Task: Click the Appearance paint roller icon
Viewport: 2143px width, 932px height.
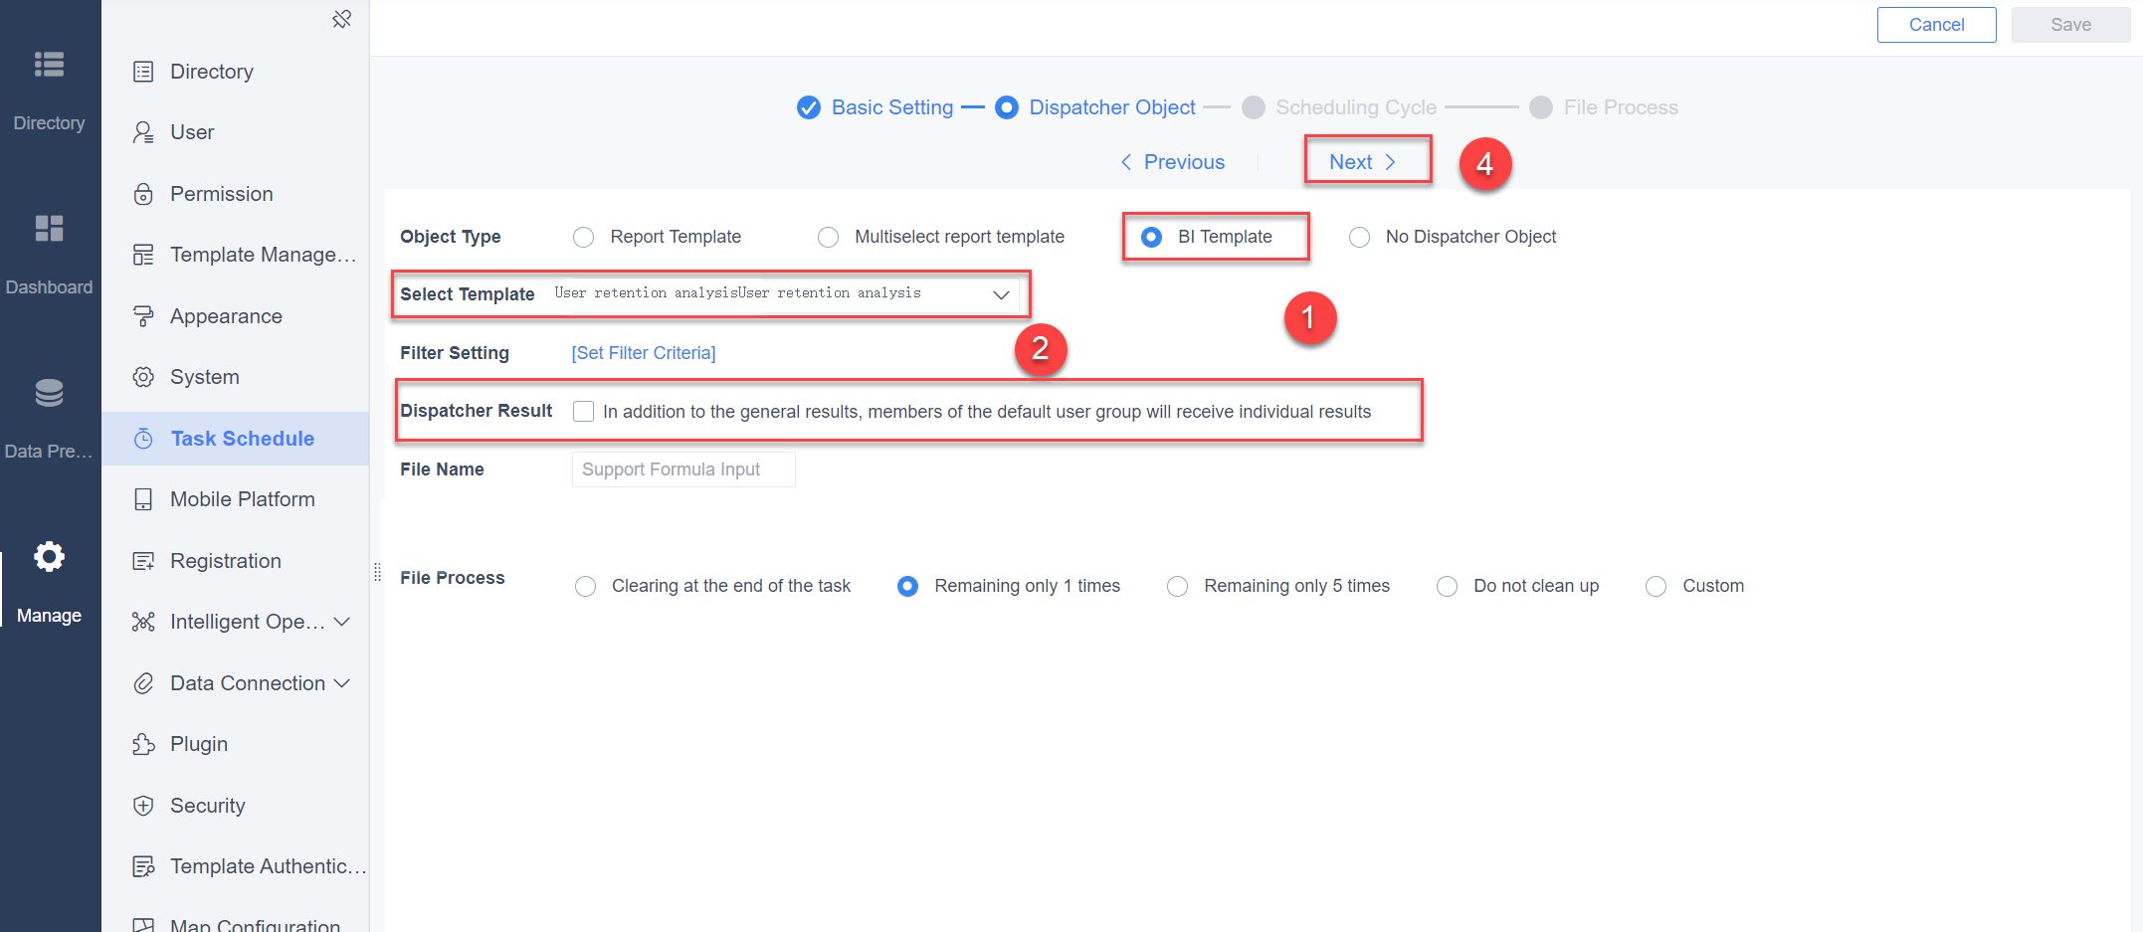Action: click(x=143, y=316)
